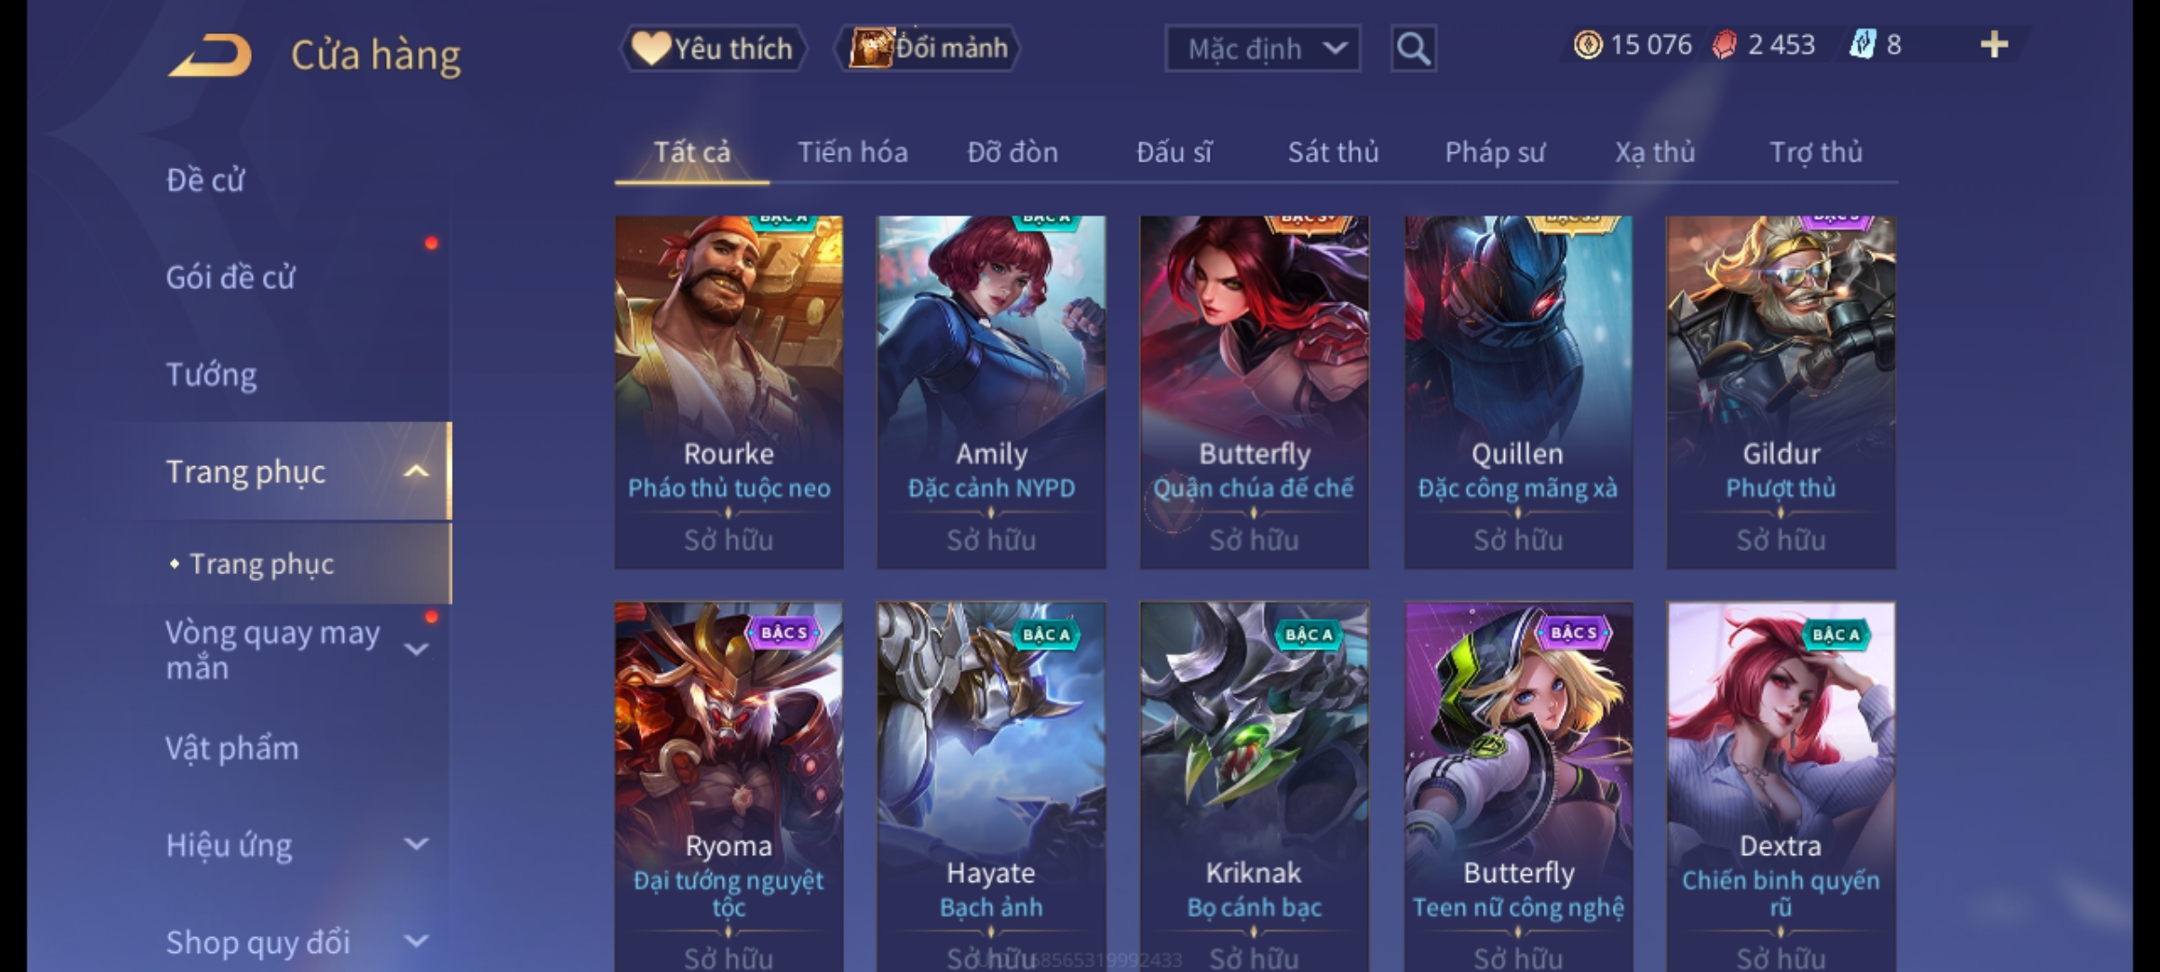Open Gói đề cử in sidebar
Screen dimensions: 2160x972
click(230, 277)
